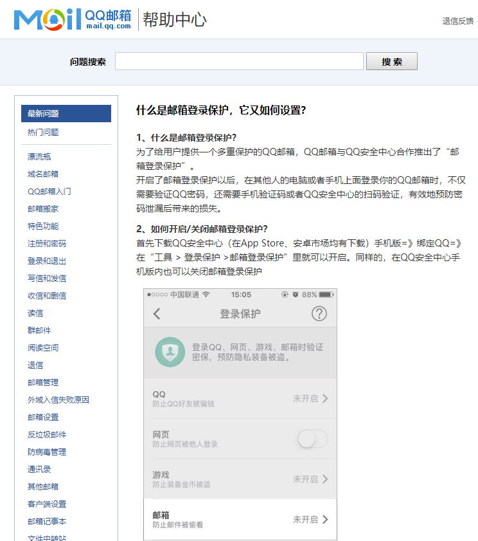Select the 热门问题 tab
Viewport: 478px width, 541px height.
point(43,132)
